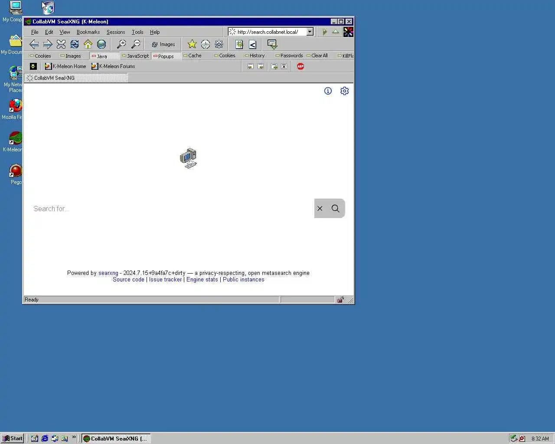This screenshot has height=444, width=555.
Task: Reload the page with the refresh icon
Action: click(75, 44)
